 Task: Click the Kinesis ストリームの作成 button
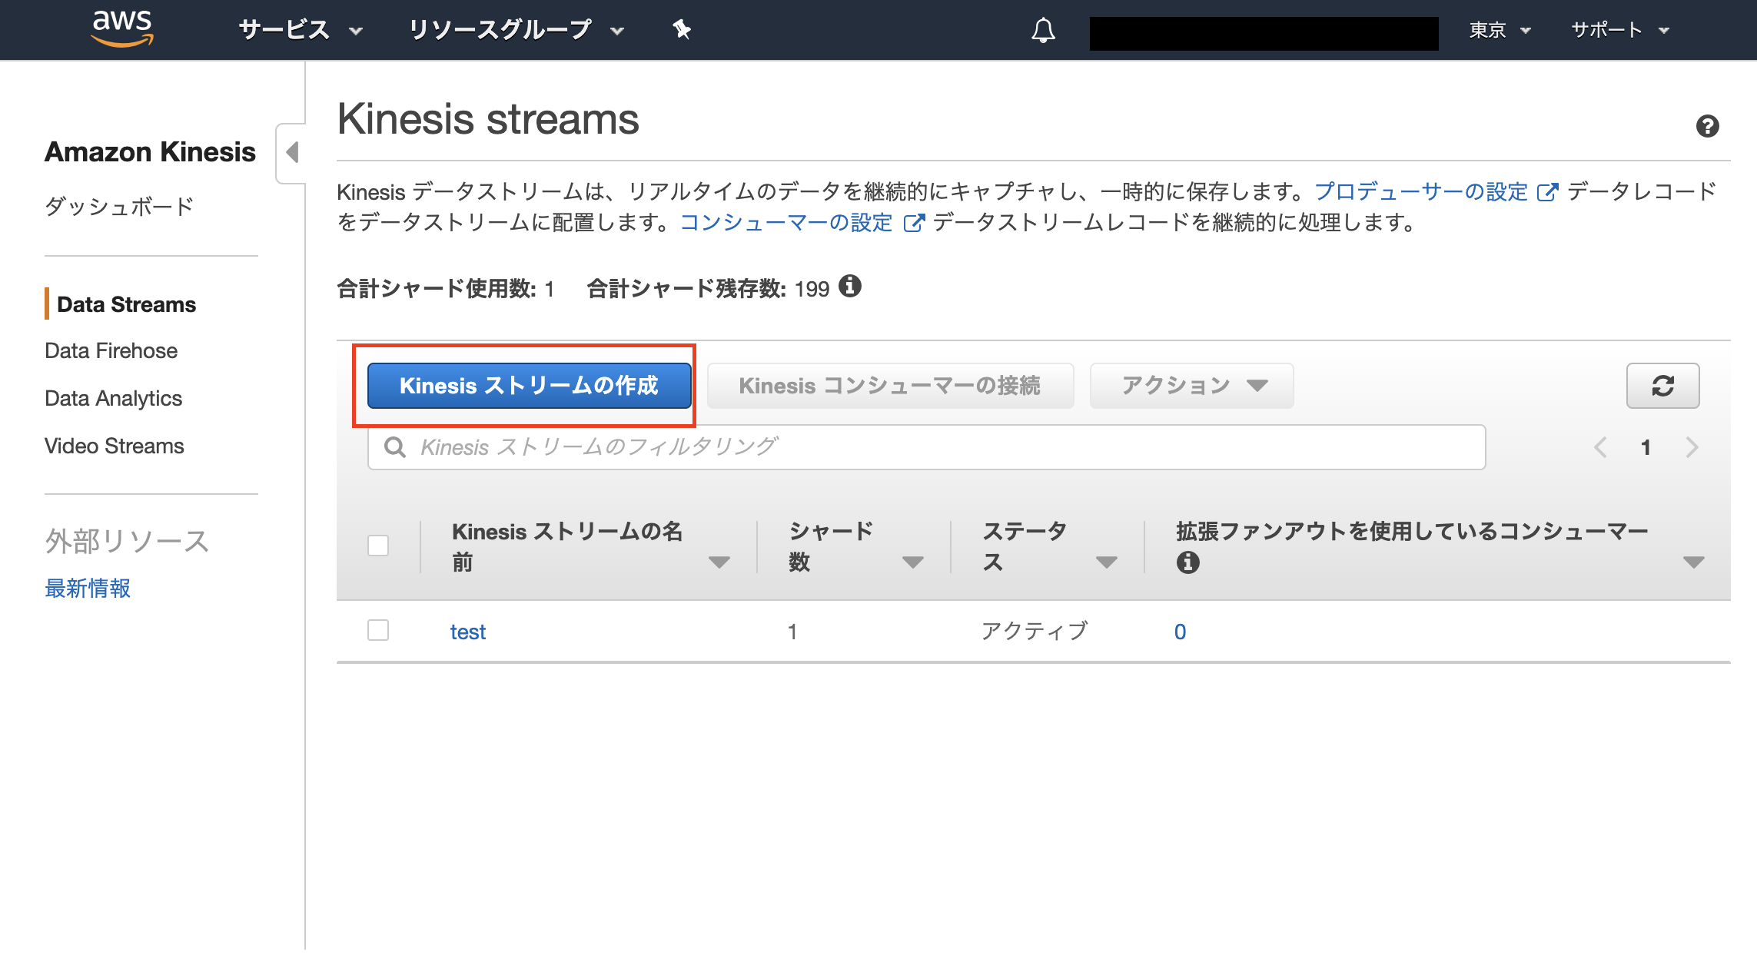(528, 386)
